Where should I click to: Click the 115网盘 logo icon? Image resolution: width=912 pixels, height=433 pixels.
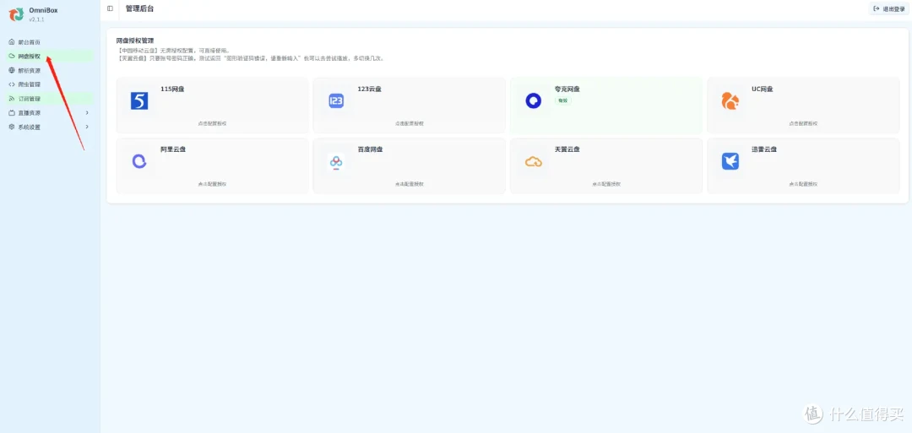(x=139, y=100)
